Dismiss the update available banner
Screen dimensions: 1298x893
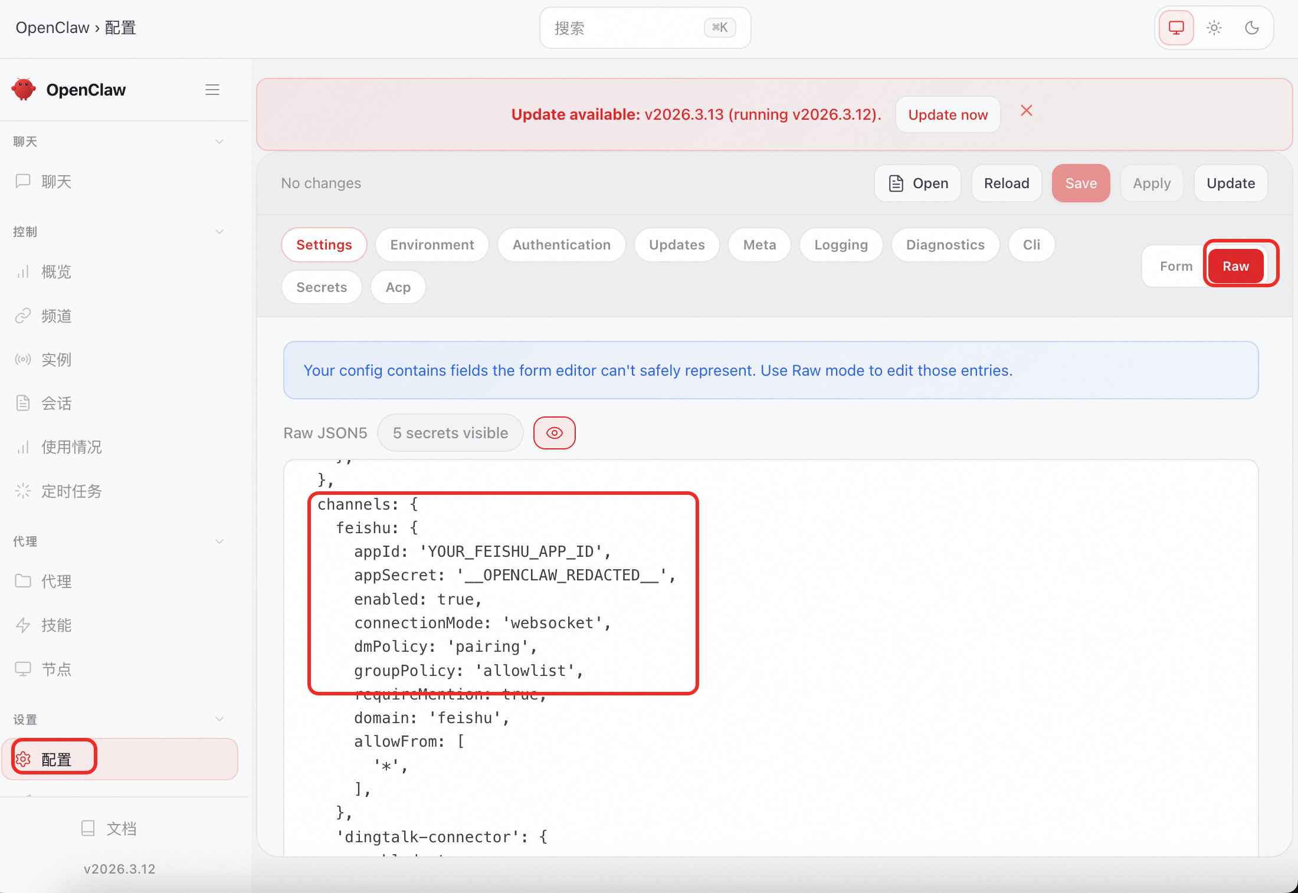[x=1027, y=111]
